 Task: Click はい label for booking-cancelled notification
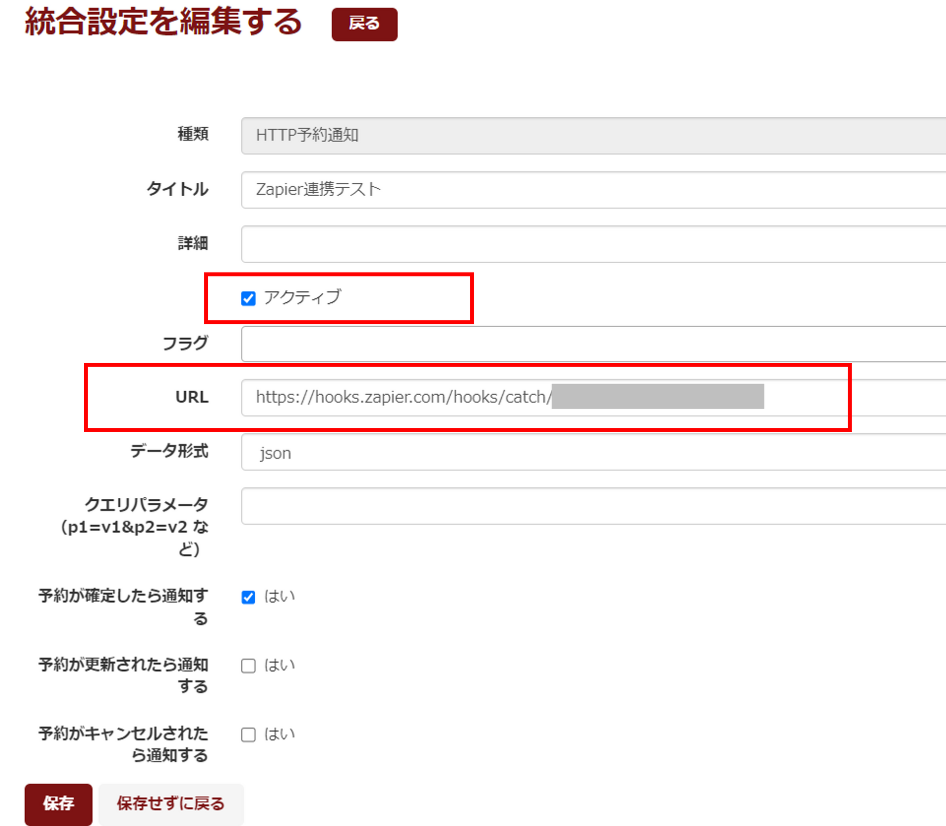[x=279, y=734]
